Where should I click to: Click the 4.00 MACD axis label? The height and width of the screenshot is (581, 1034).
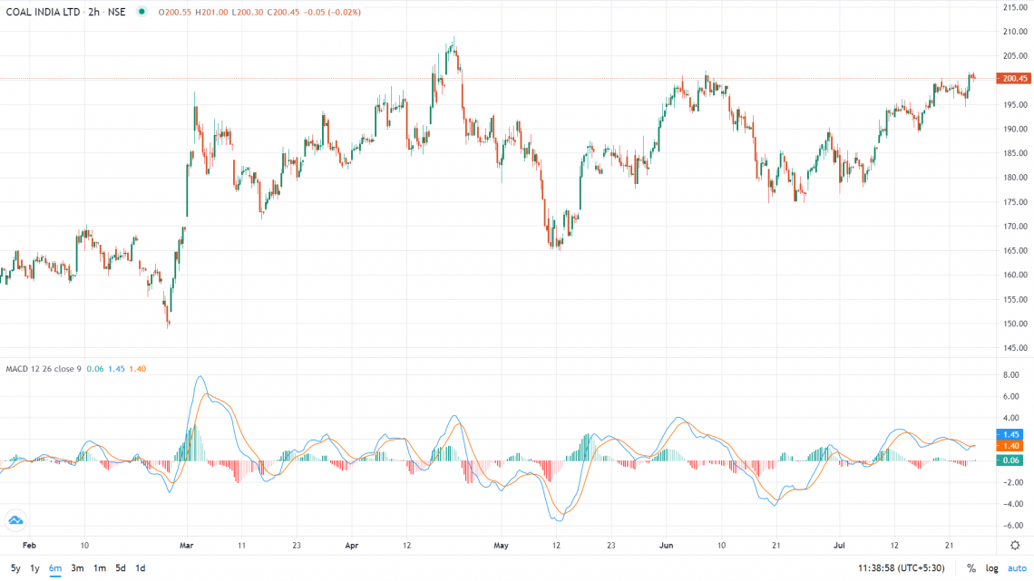point(1010,418)
